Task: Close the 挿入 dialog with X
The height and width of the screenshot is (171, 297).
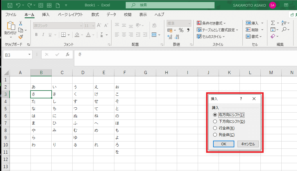Action: (254, 99)
